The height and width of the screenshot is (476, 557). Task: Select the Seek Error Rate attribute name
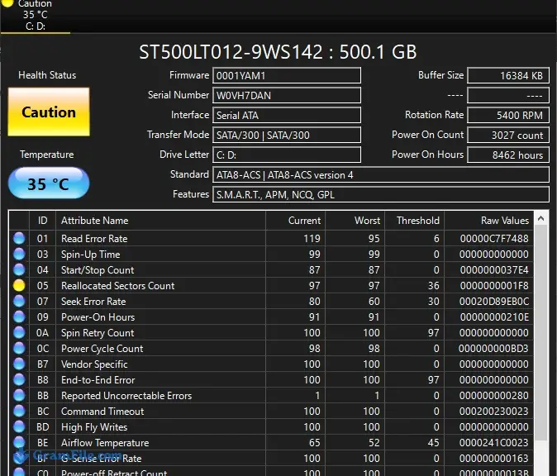pos(93,302)
